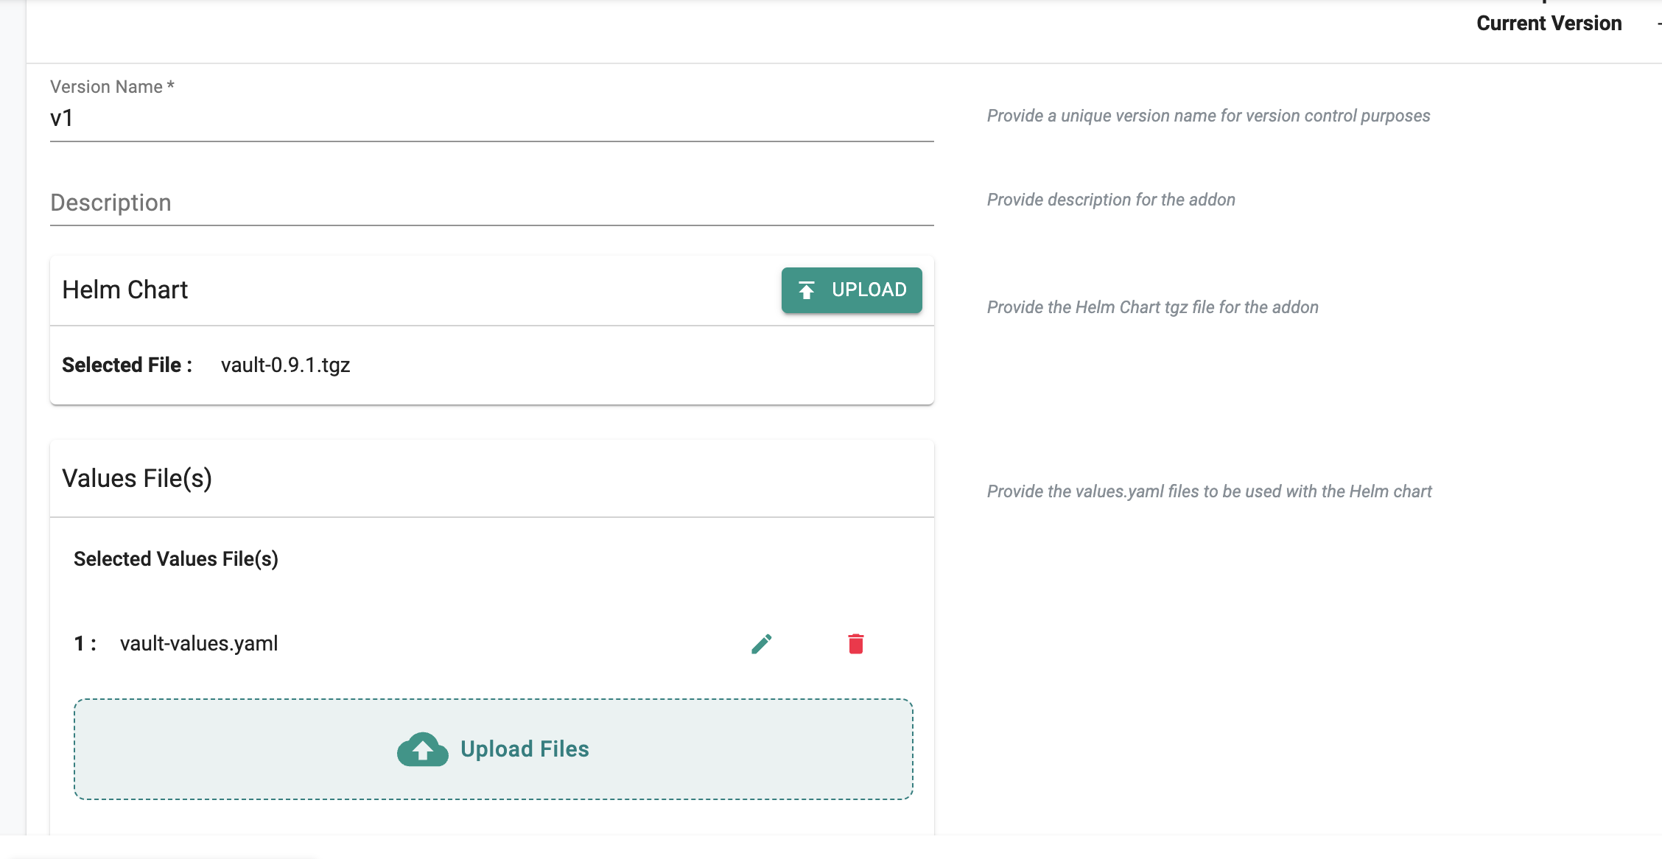Click the Selected Values File(s) heading
Image resolution: width=1662 pixels, height=859 pixels.
[x=176, y=559]
